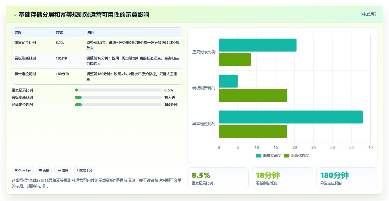Screen dimensions: 389x201
Task: Click the 异常定位耗时 progress label
Action: pyautogui.click(x=22, y=104)
